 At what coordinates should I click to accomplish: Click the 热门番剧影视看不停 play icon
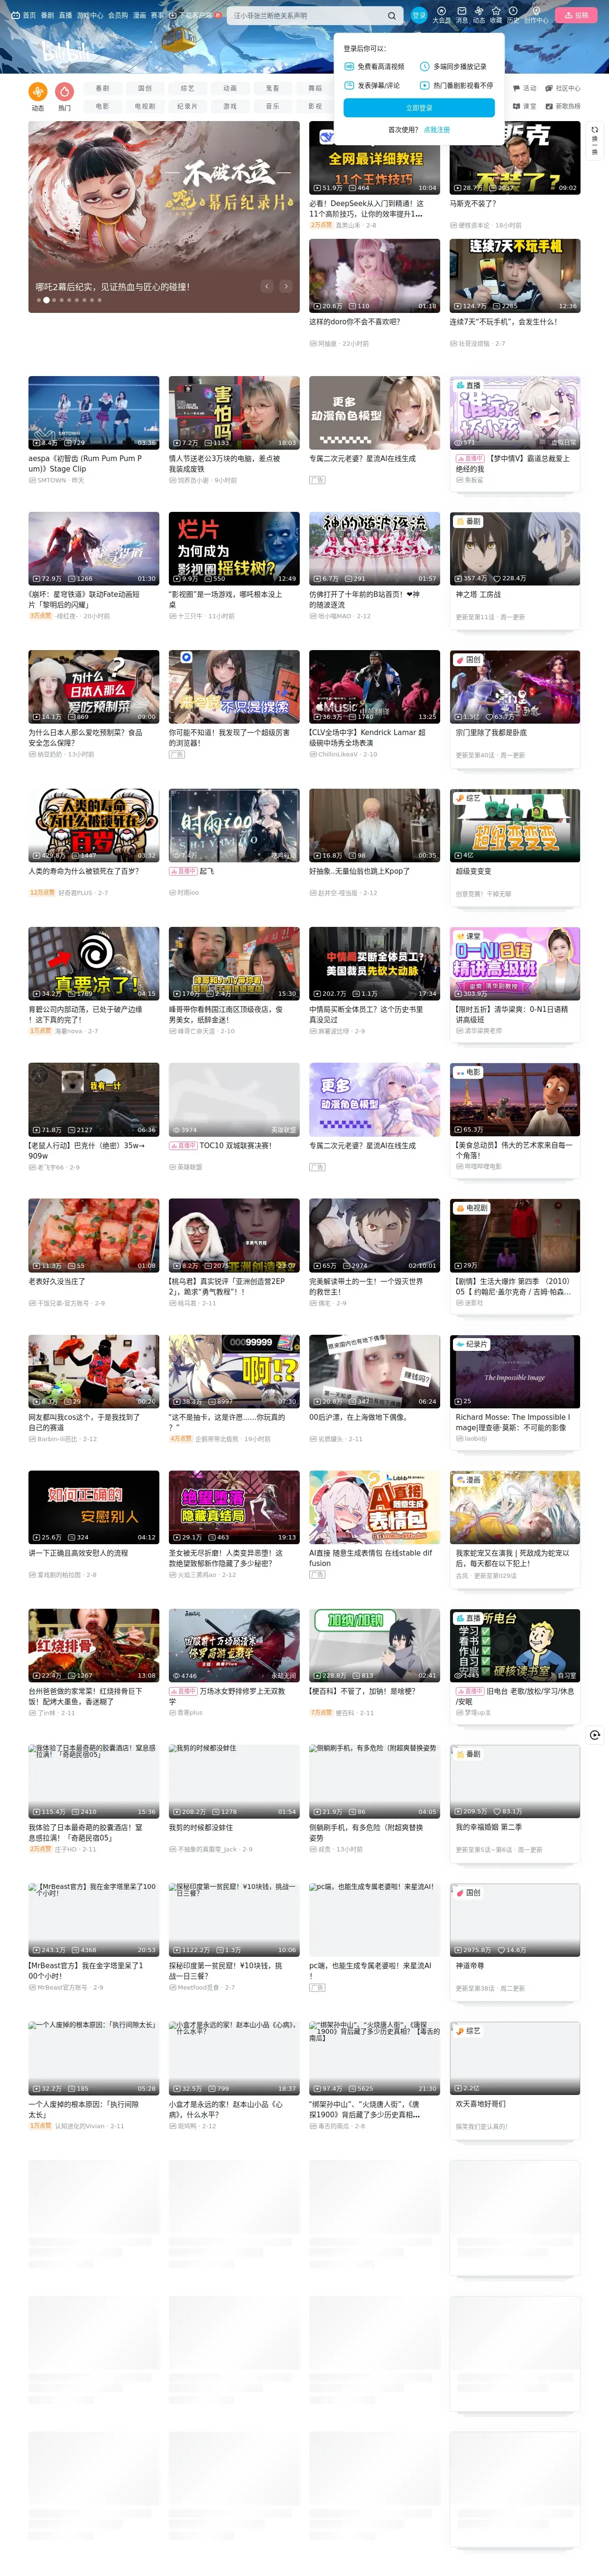(424, 86)
